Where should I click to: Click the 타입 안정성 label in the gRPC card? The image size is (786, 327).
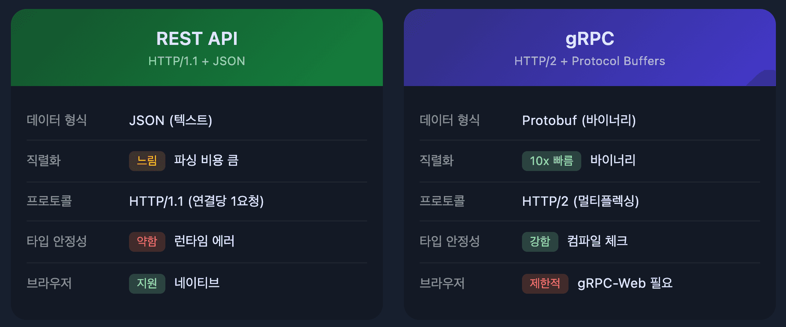(x=449, y=241)
